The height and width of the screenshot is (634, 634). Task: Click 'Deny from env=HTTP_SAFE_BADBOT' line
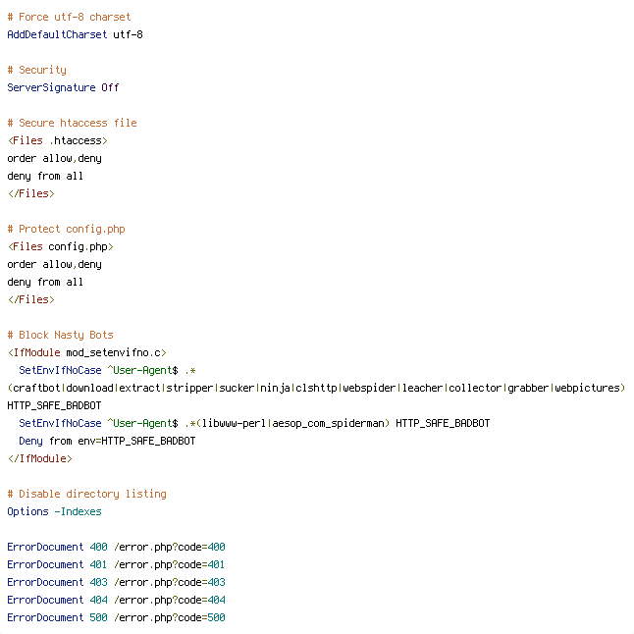[107, 441]
